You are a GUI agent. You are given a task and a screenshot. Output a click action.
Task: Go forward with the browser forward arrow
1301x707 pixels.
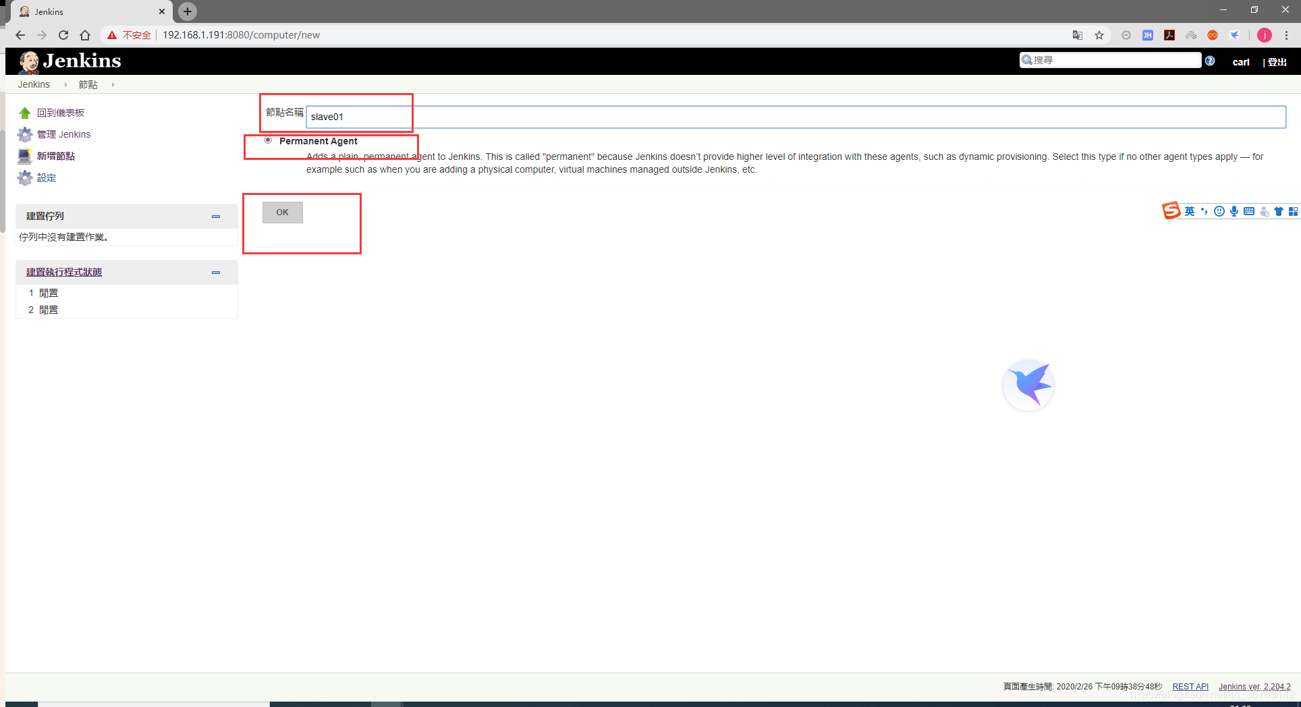(x=42, y=35)
